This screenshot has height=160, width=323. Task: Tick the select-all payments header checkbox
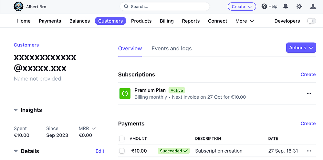122,138
